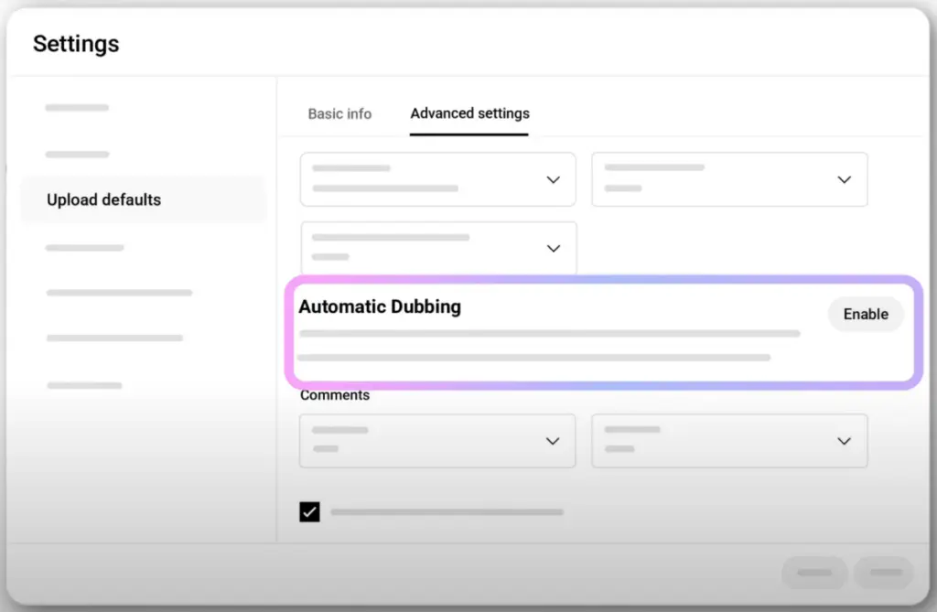This screenshot has height=612, width=937.
Task: Click Enable button for Automatic Dubbing
Action: [865, 314]
